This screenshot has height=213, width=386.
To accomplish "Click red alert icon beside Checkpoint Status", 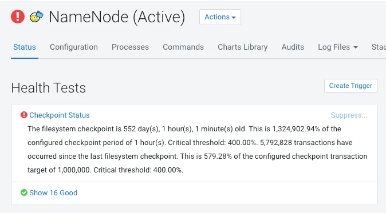I will [24, 115].
